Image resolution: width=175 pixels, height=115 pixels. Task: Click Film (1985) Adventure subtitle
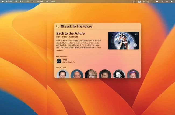click(67, 37)
